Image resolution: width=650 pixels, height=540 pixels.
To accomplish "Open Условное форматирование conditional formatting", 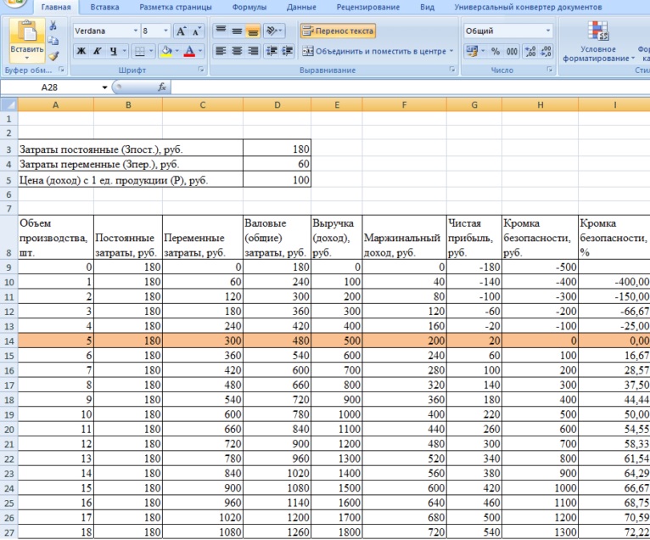I will pyautogui.click(x=598, y=42).
